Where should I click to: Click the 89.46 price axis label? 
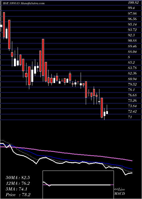pyautogui.click(x=132, y=46)
